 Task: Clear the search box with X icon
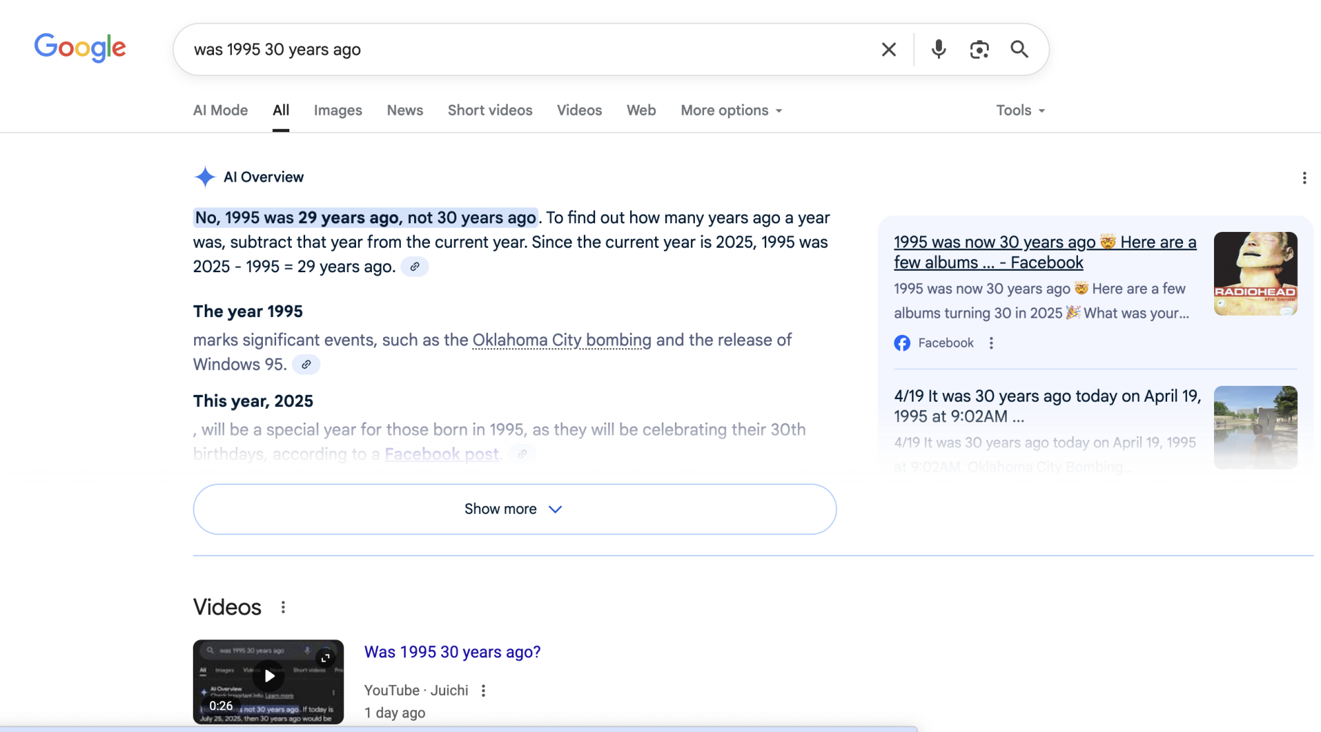click(x=888, y=50)
